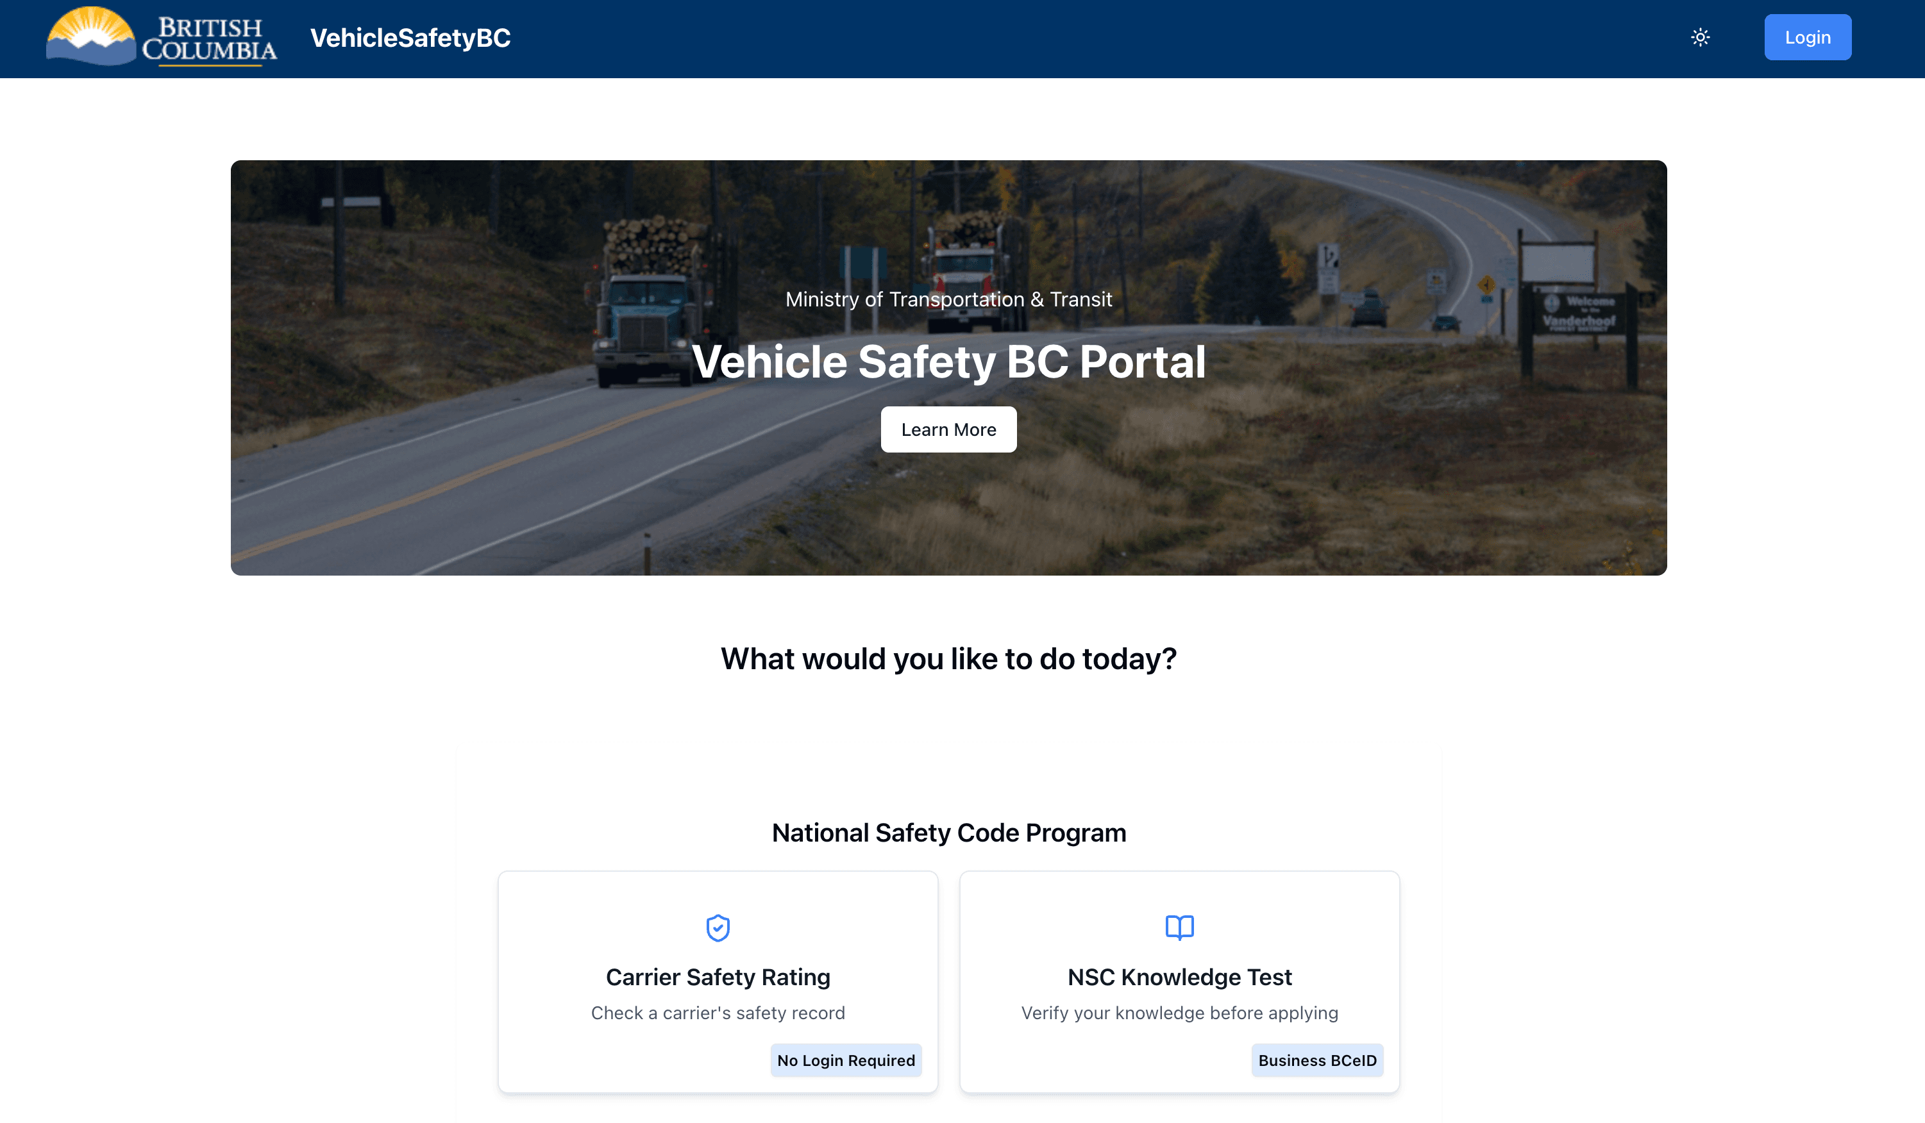This screenshot has width=1925, height=1123.
Task: Click the National Safety Code Program heading
Action: 948,832
